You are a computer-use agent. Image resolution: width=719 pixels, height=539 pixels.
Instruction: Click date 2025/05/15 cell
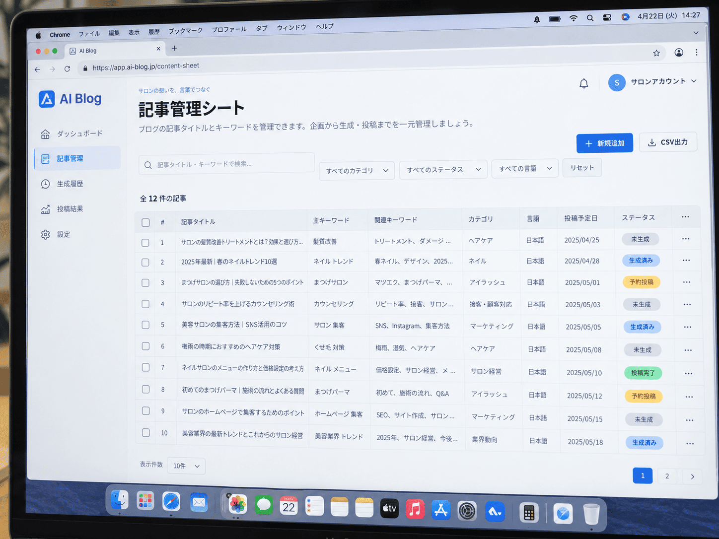585,419
